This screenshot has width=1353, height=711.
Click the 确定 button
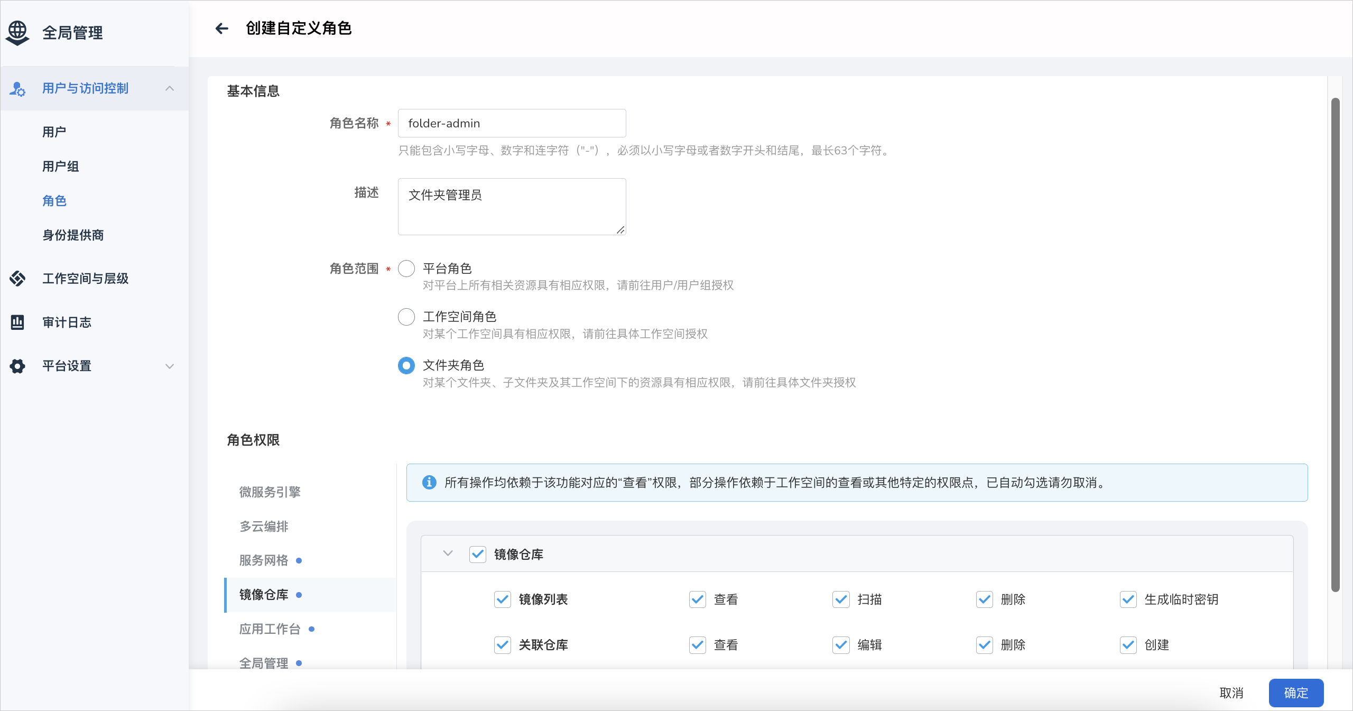click(1296, 693)
